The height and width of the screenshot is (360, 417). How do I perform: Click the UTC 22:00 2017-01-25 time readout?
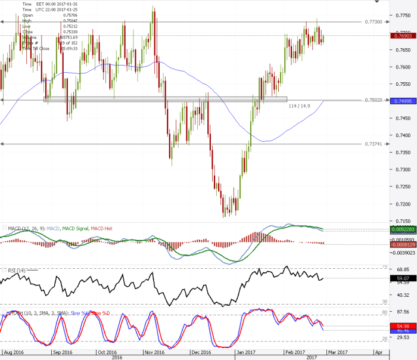click(57, 10)
